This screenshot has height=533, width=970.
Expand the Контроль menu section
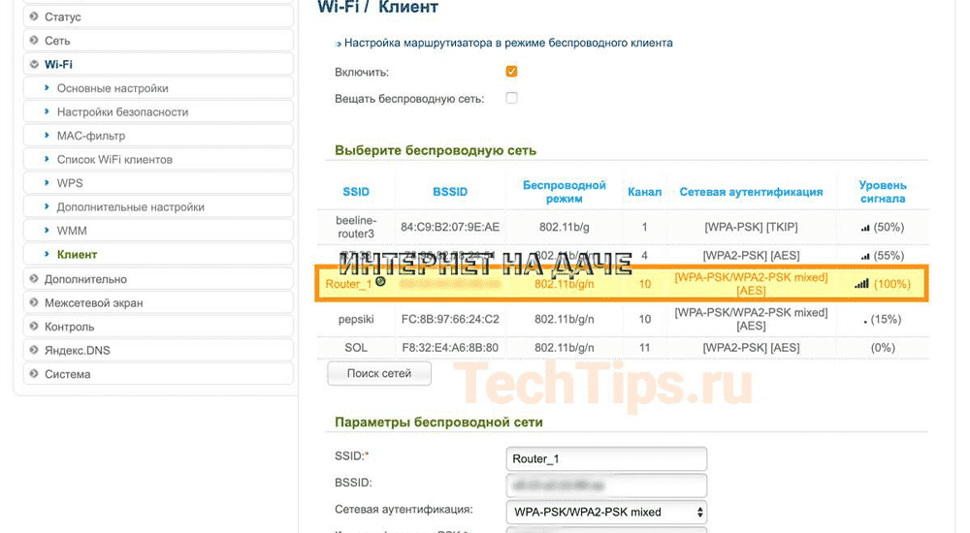[158, 327]
